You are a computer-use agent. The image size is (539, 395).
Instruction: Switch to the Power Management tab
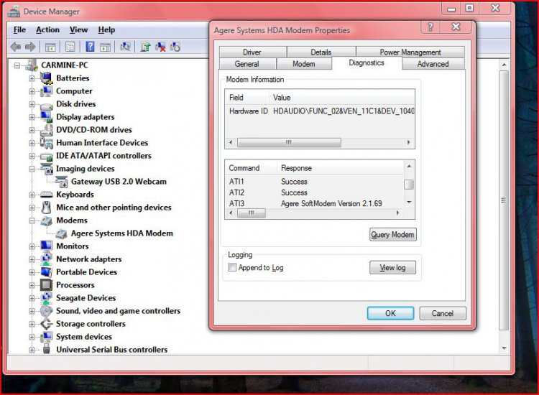(x=410, y=52)
